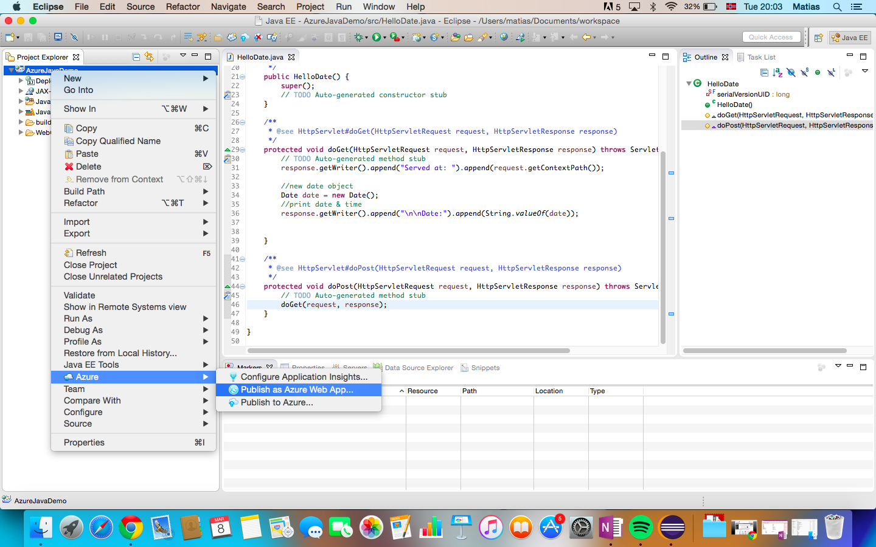This screenshot has height=547, width=876.
Task: Select Publish to Azure submenu item
Action: tap(299, 402)
